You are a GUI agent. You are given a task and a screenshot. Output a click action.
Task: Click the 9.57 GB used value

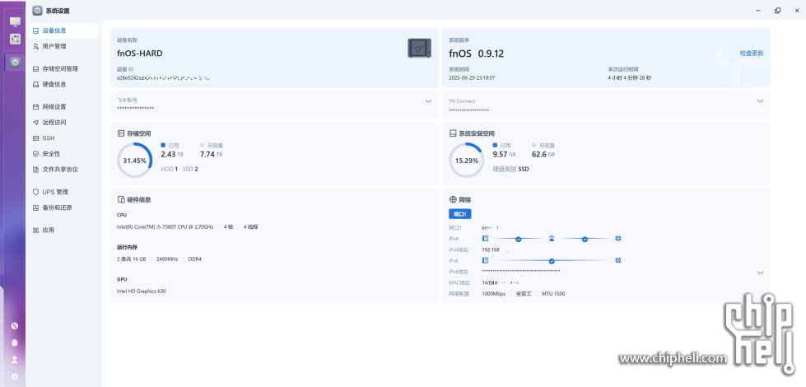click(504, 154)
